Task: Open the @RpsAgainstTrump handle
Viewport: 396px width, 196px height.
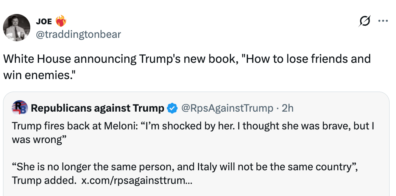Action: click(x=227, y=108)
